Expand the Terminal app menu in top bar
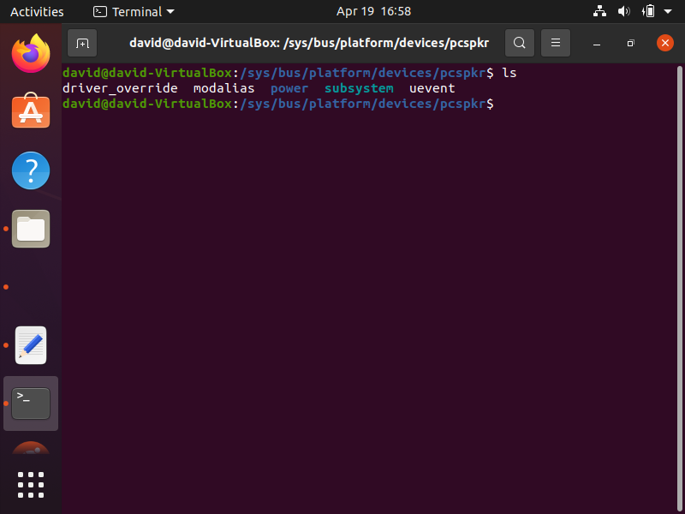Image resolution: width=685 pixels, height=514 pixels. click(134, 12)
